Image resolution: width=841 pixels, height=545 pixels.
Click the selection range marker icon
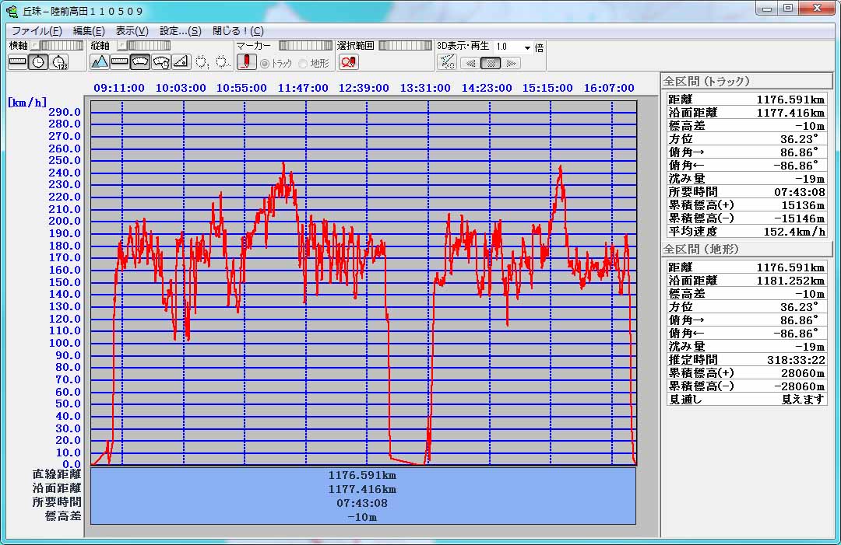pyautogui.click(x=348, y=62)
